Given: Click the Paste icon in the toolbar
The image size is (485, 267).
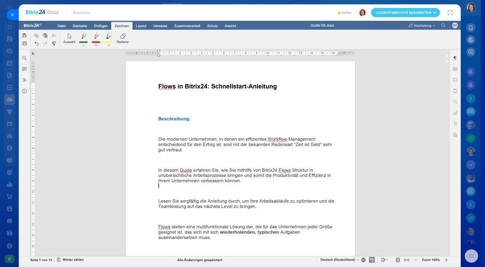Looking at the screenshot, I should click(x=45, y=35).
